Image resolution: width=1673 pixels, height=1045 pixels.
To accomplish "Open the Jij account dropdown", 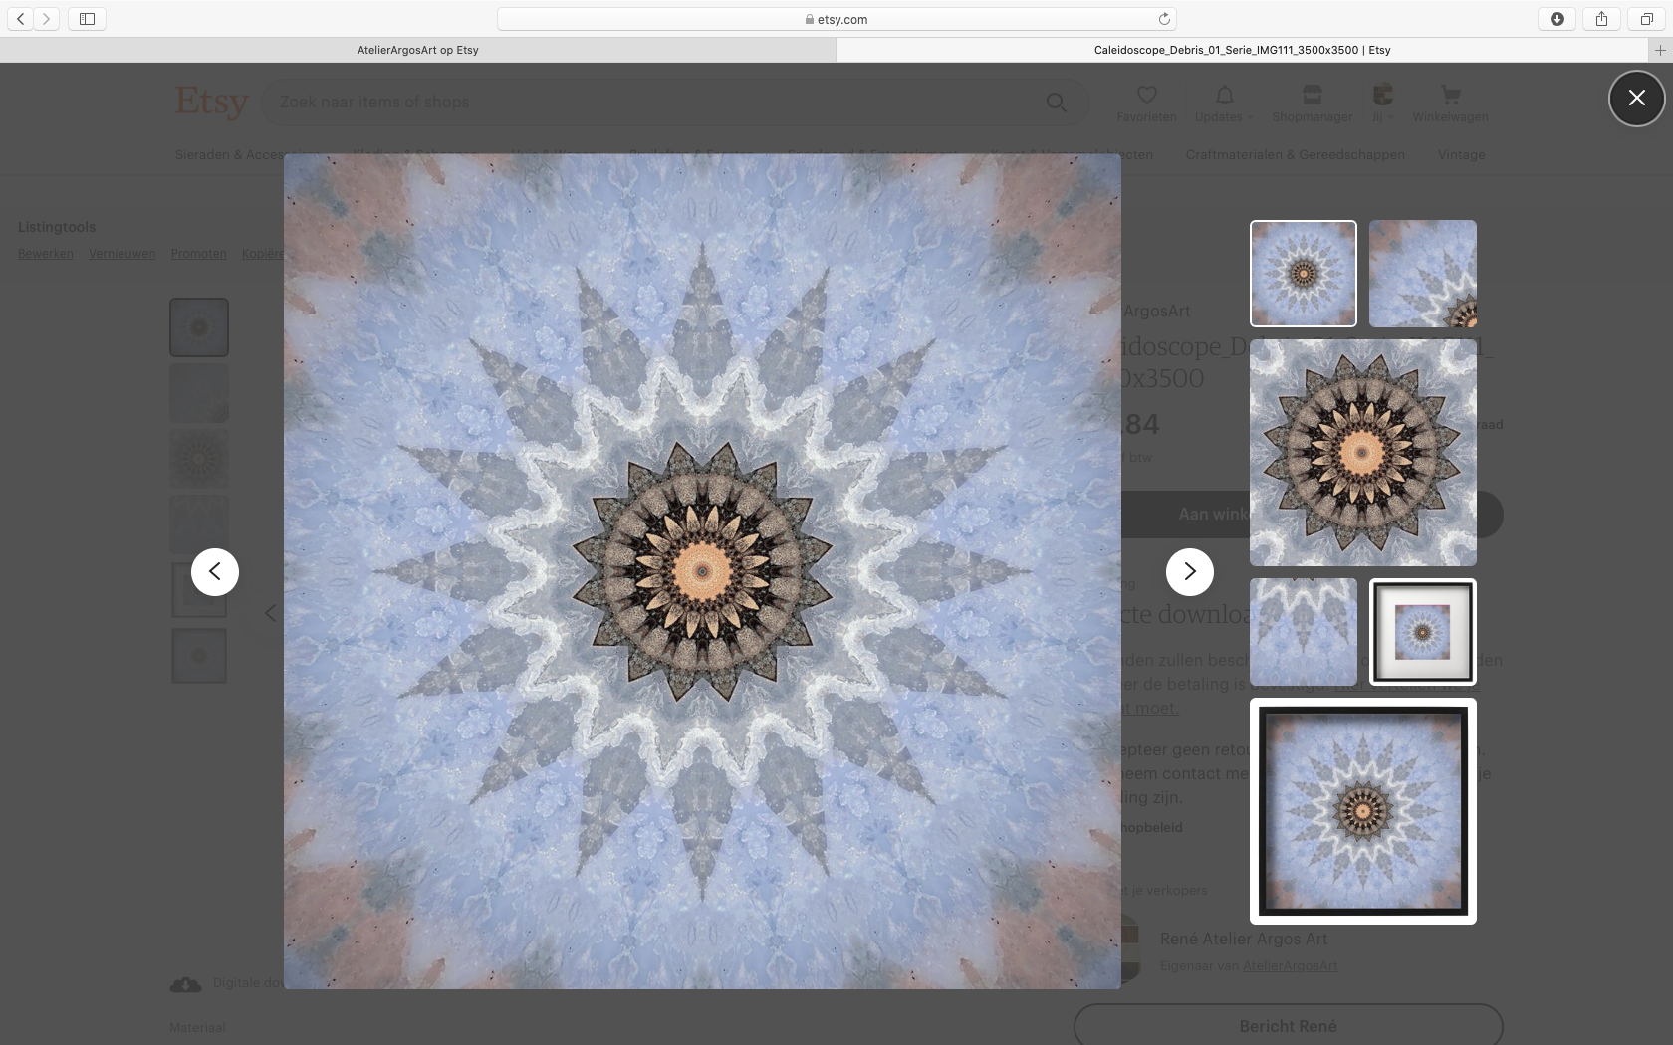I will pyautogui.click(x=1382, y=104).
